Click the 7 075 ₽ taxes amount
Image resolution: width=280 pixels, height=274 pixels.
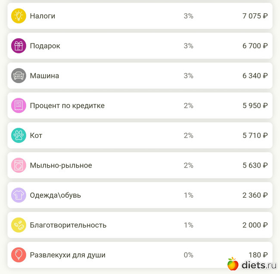point(255,16)
